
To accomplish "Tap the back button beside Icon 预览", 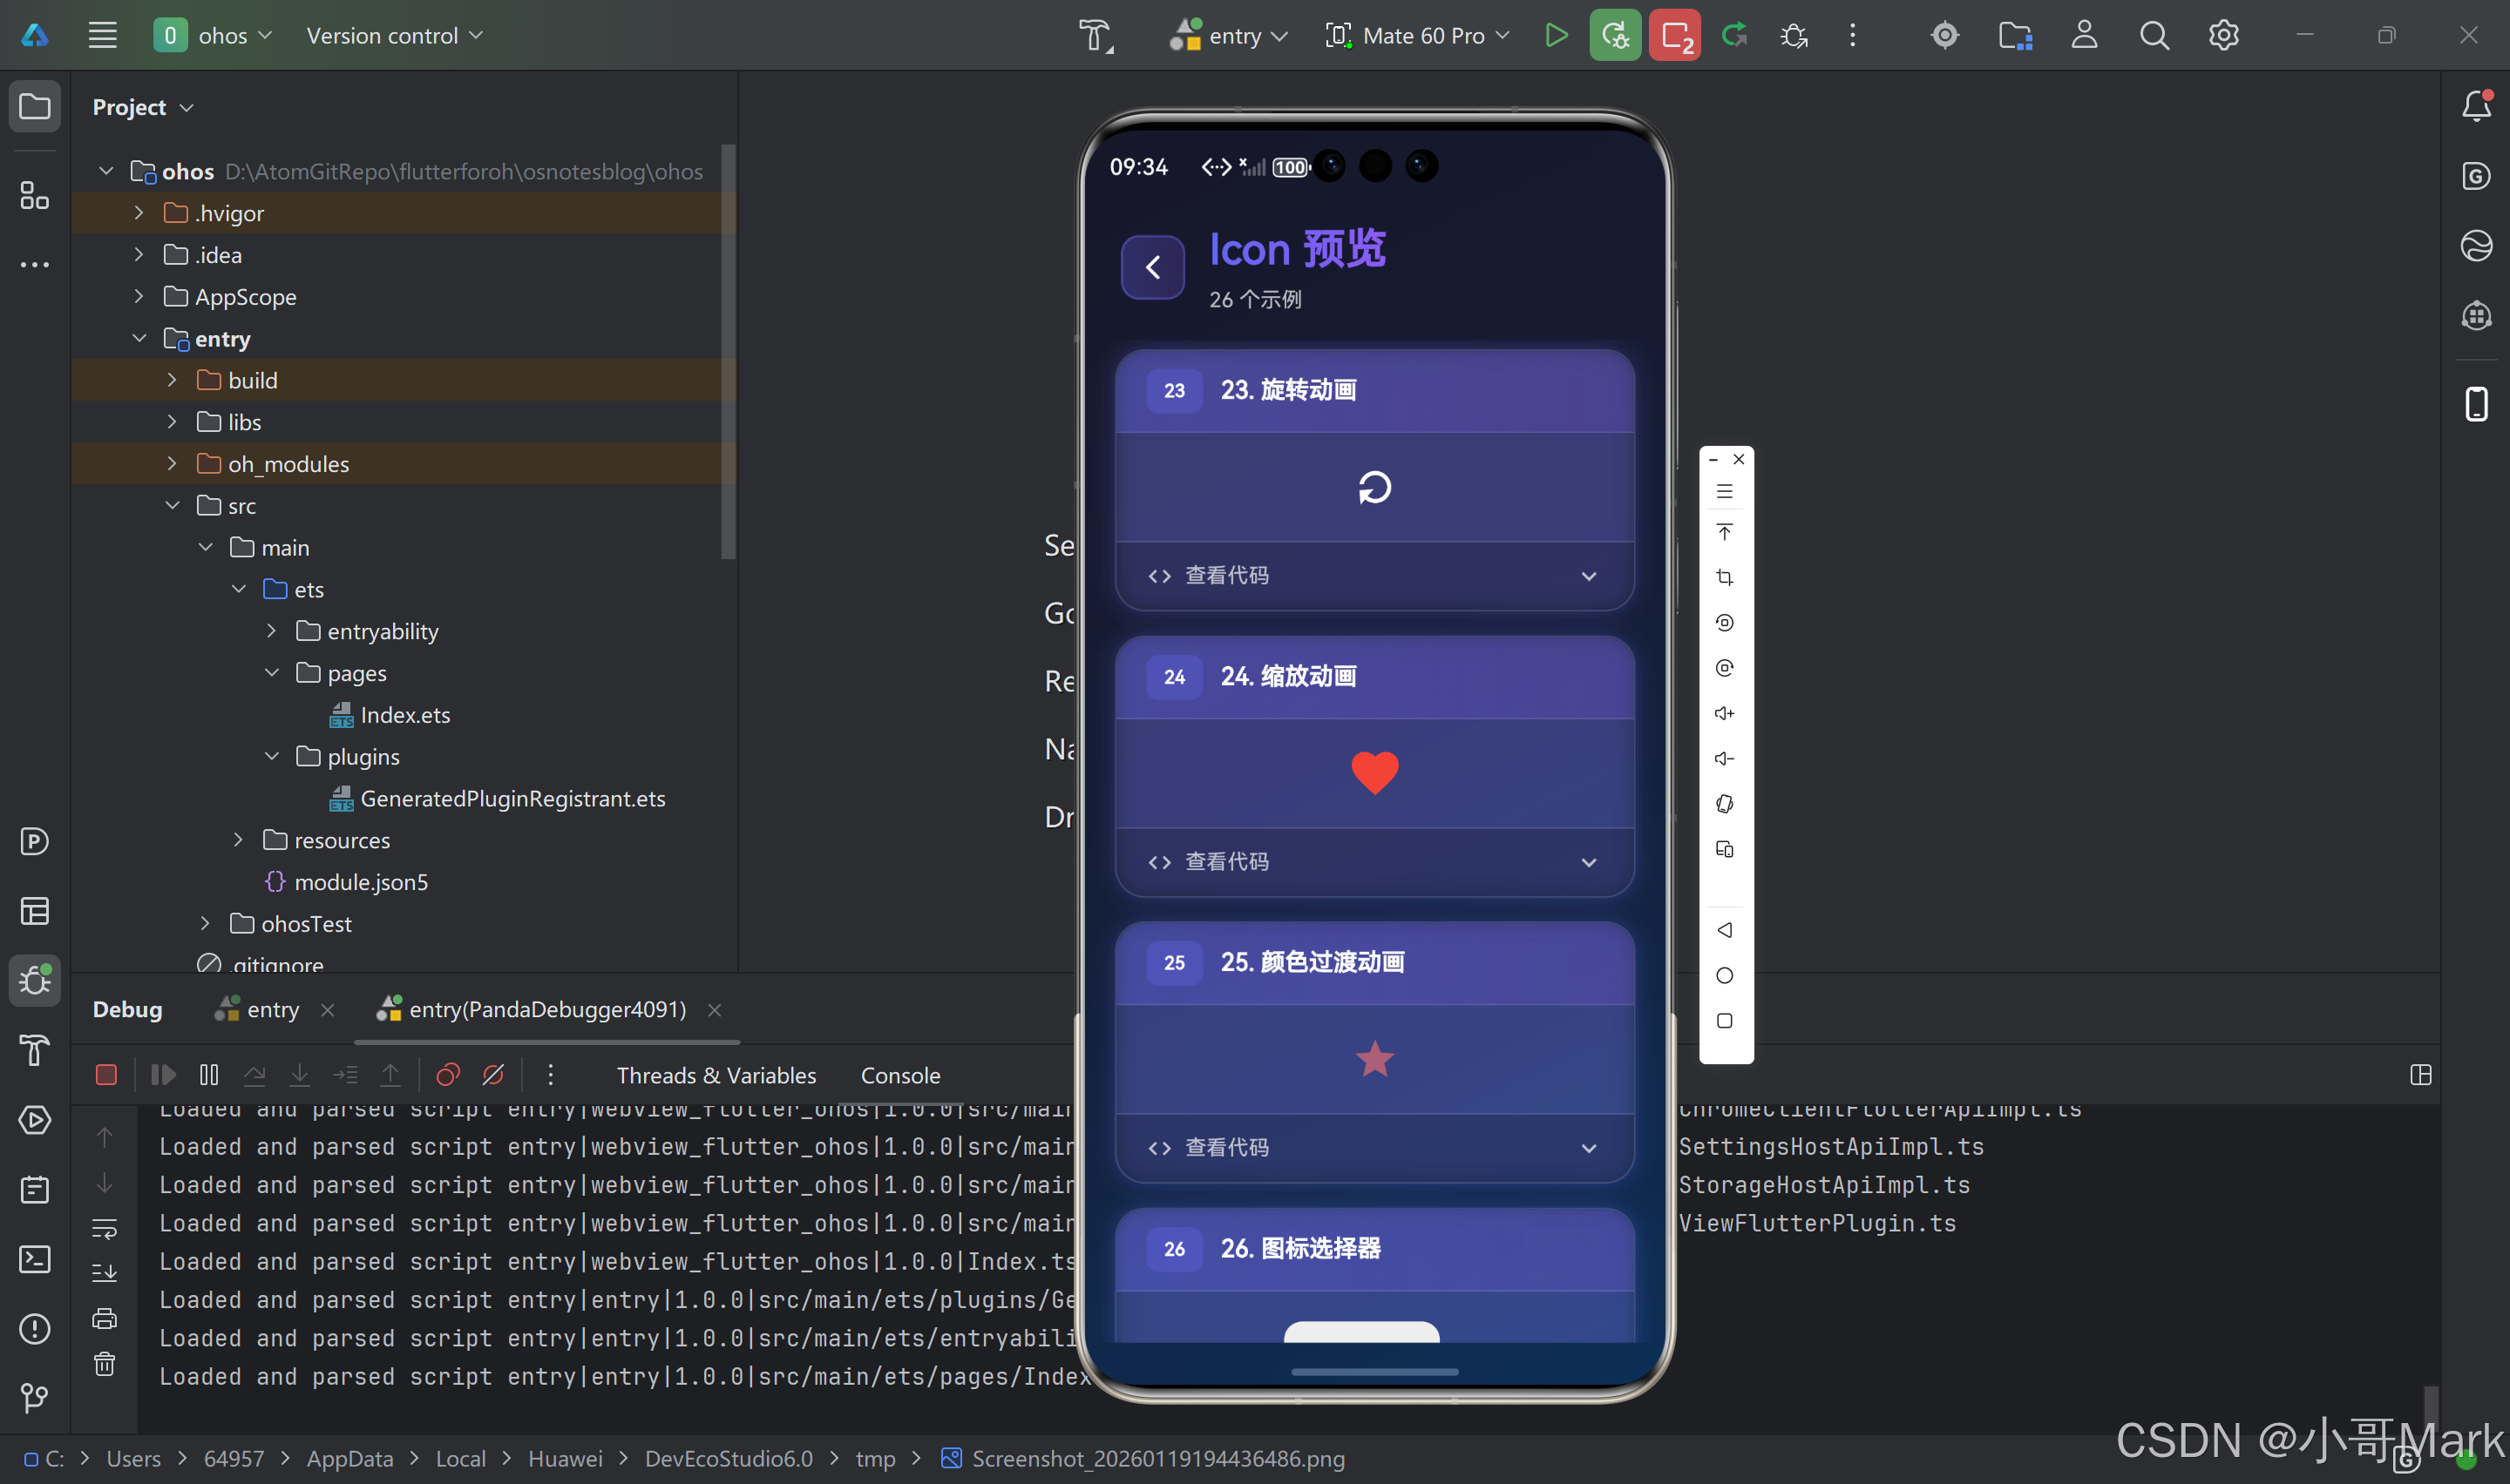I will [1152, 267].
